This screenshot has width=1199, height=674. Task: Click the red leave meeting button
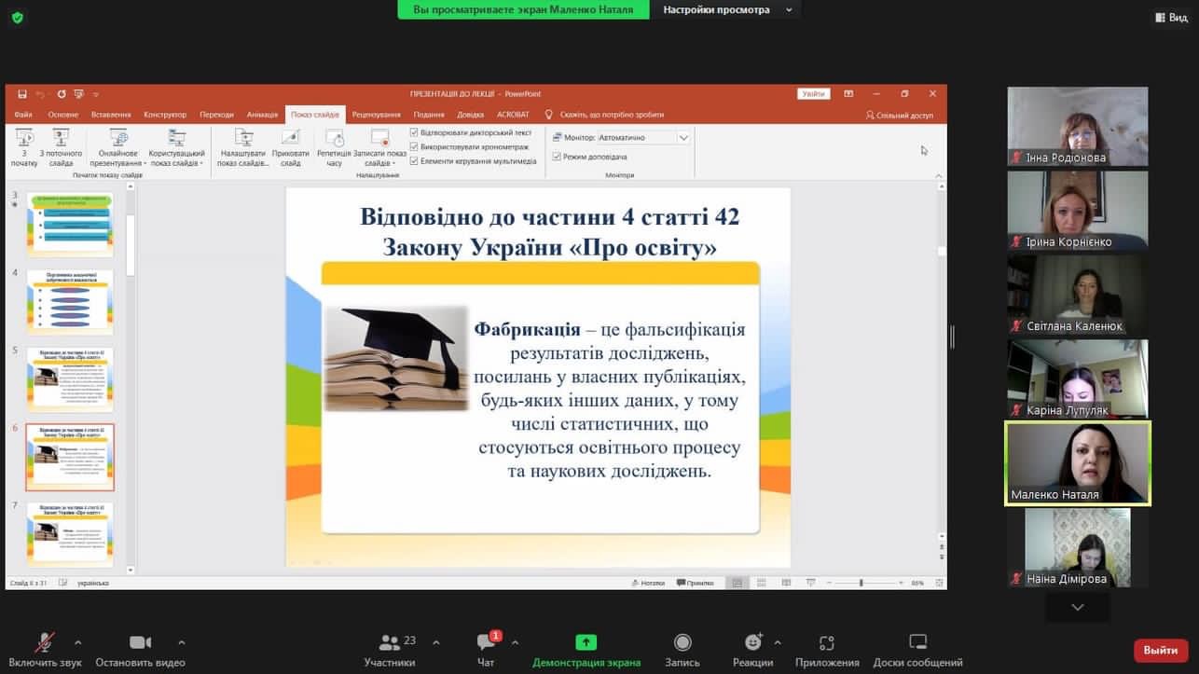[x=1161, y=650]
